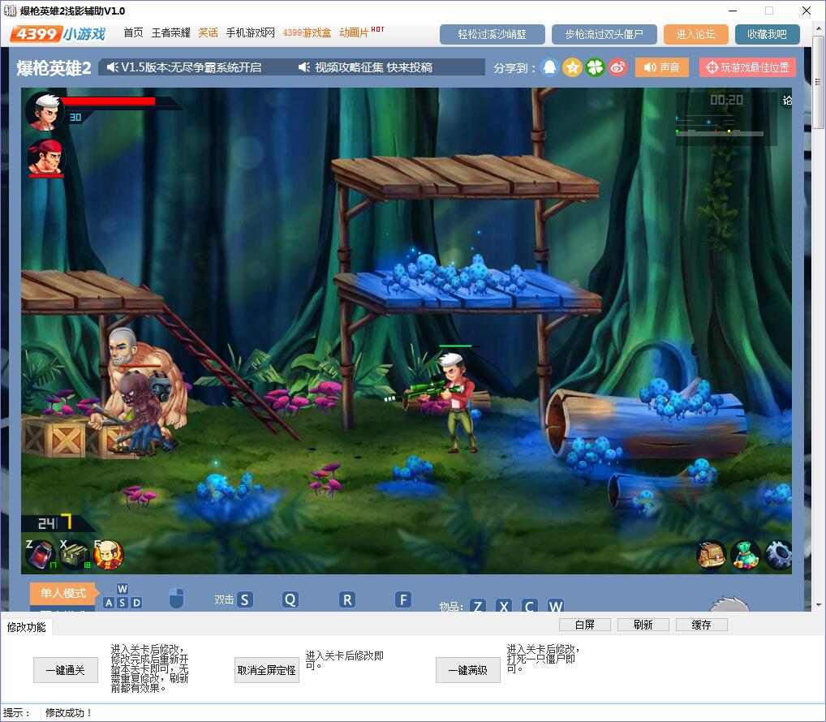Image resolution: width=826 pixels, height=722 pixels.
Task: Open 王者荣耀 nav link
Action: [170, 32]
